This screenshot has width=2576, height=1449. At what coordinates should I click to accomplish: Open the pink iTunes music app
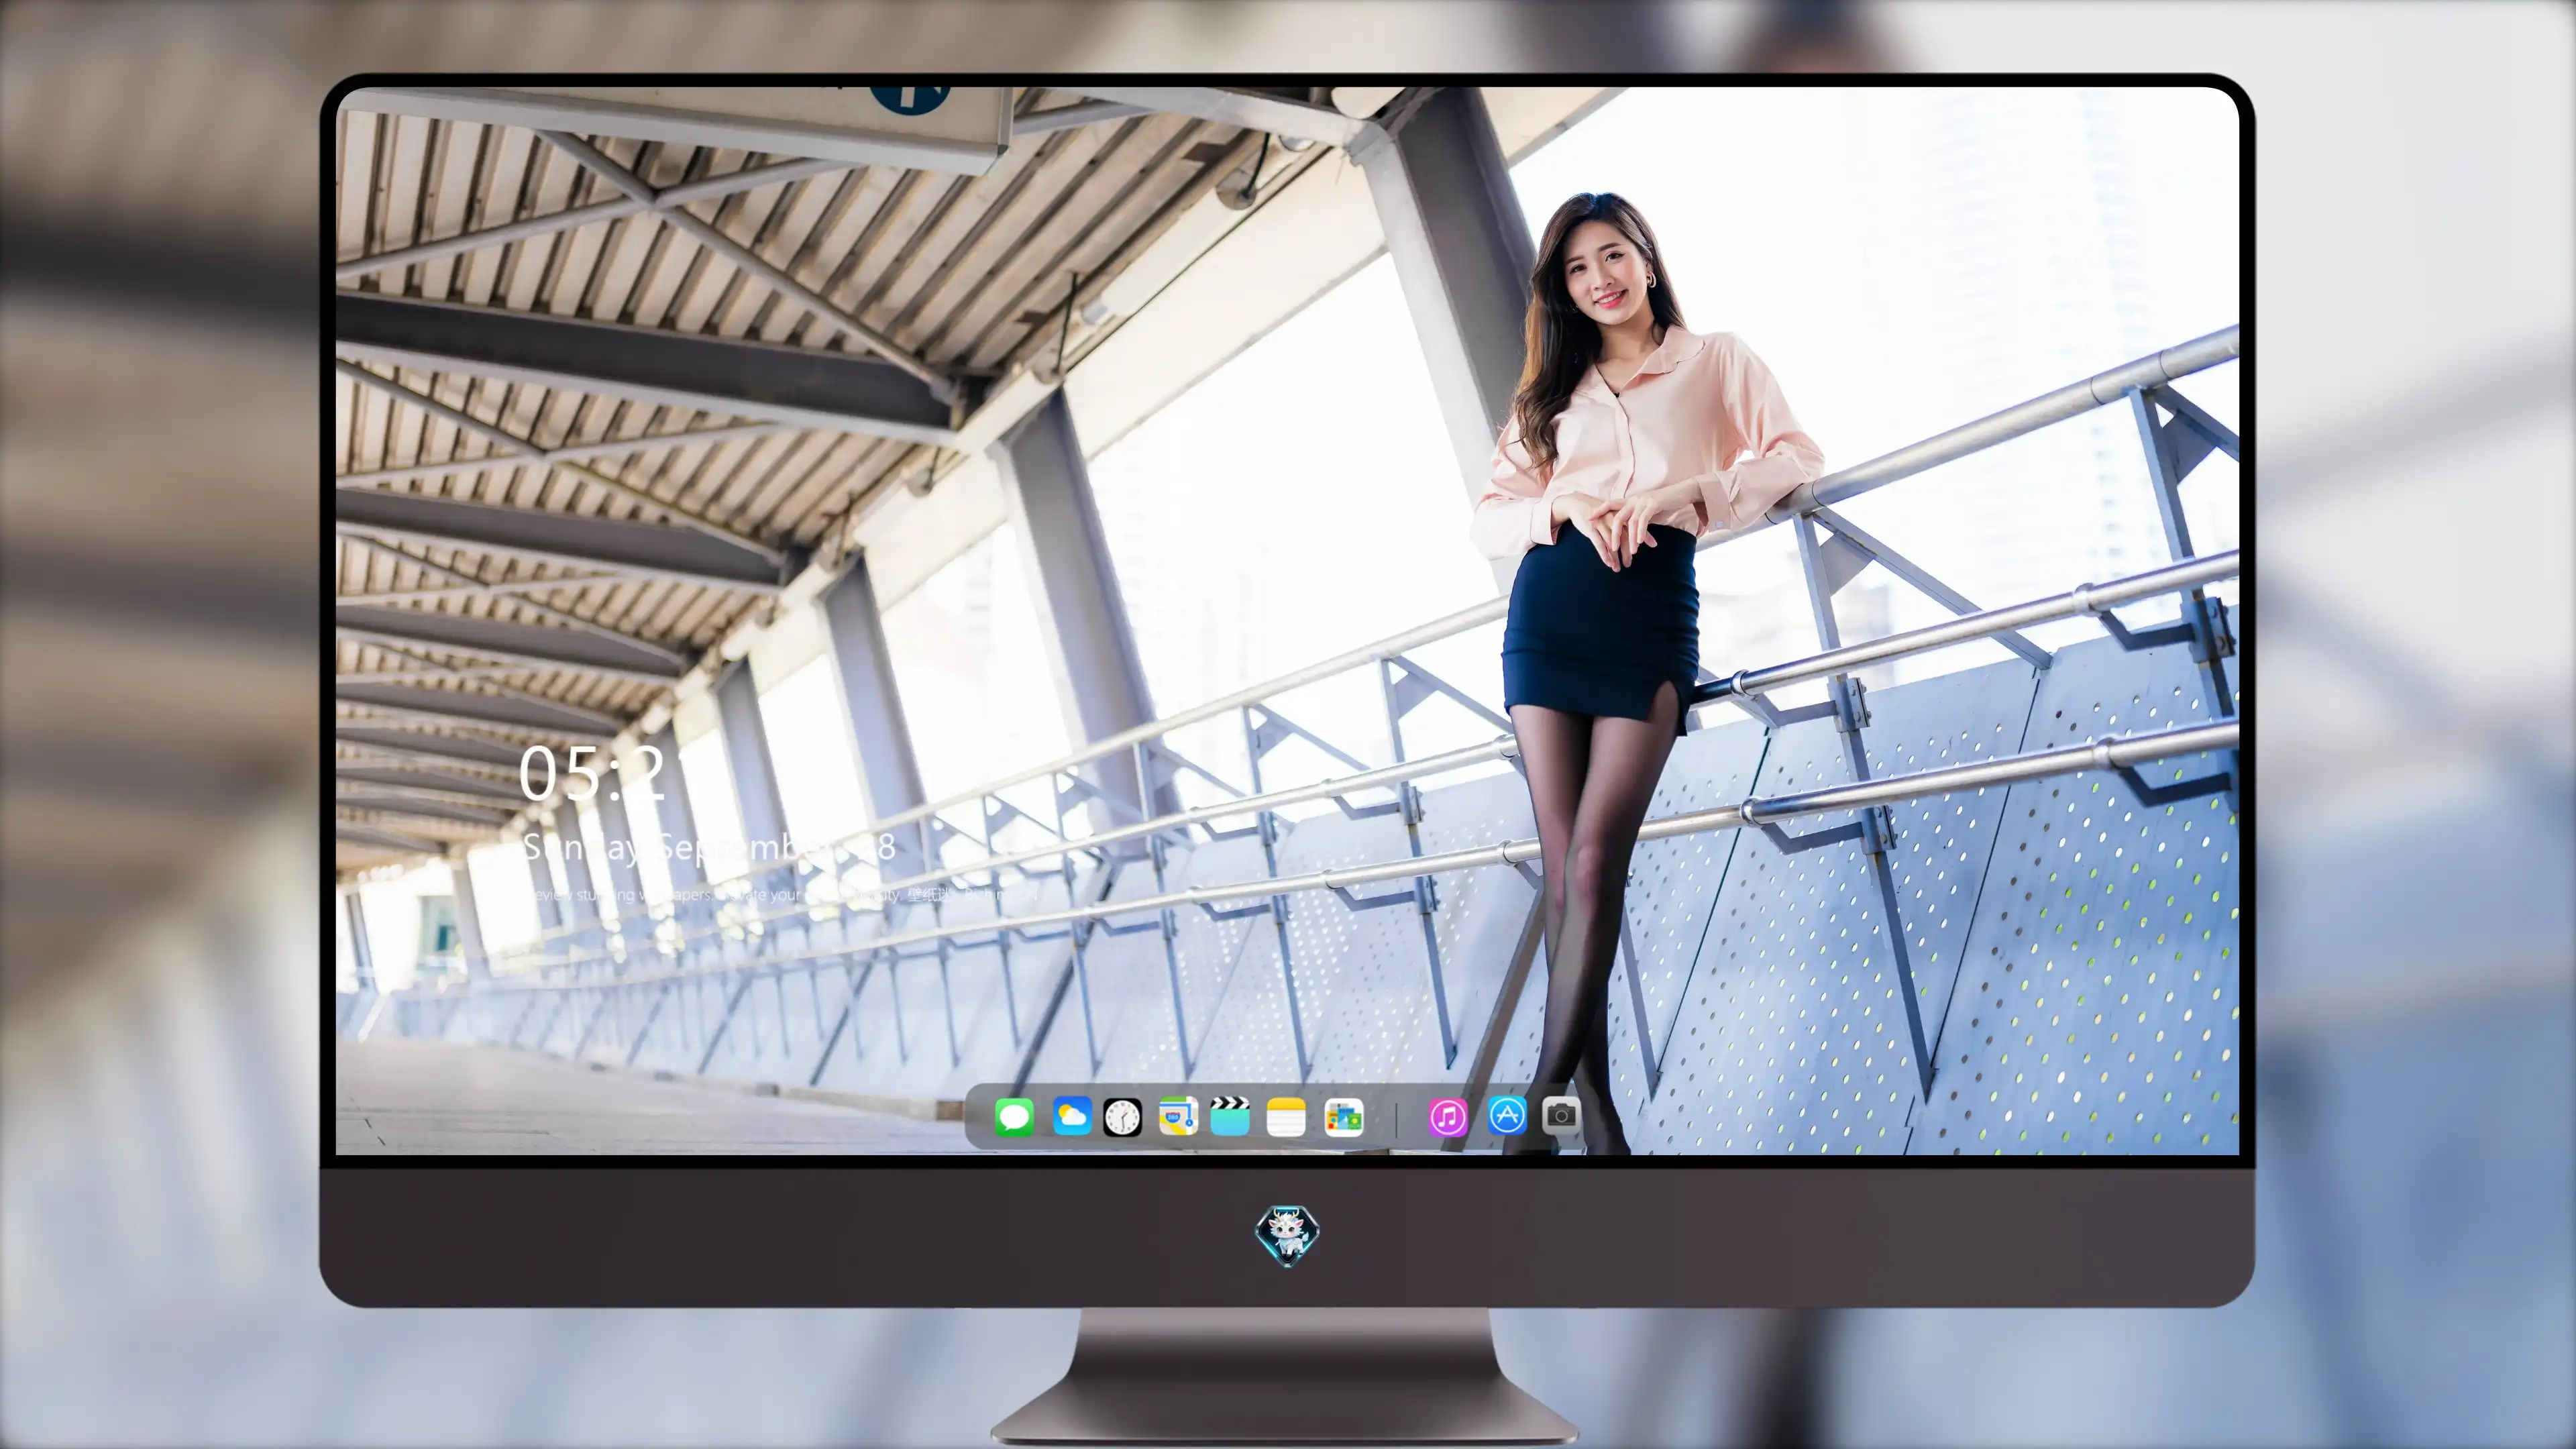coord(1448,1117)
